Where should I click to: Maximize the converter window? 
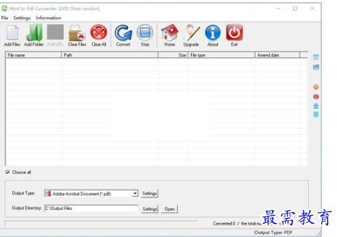(x=295, y=9)
